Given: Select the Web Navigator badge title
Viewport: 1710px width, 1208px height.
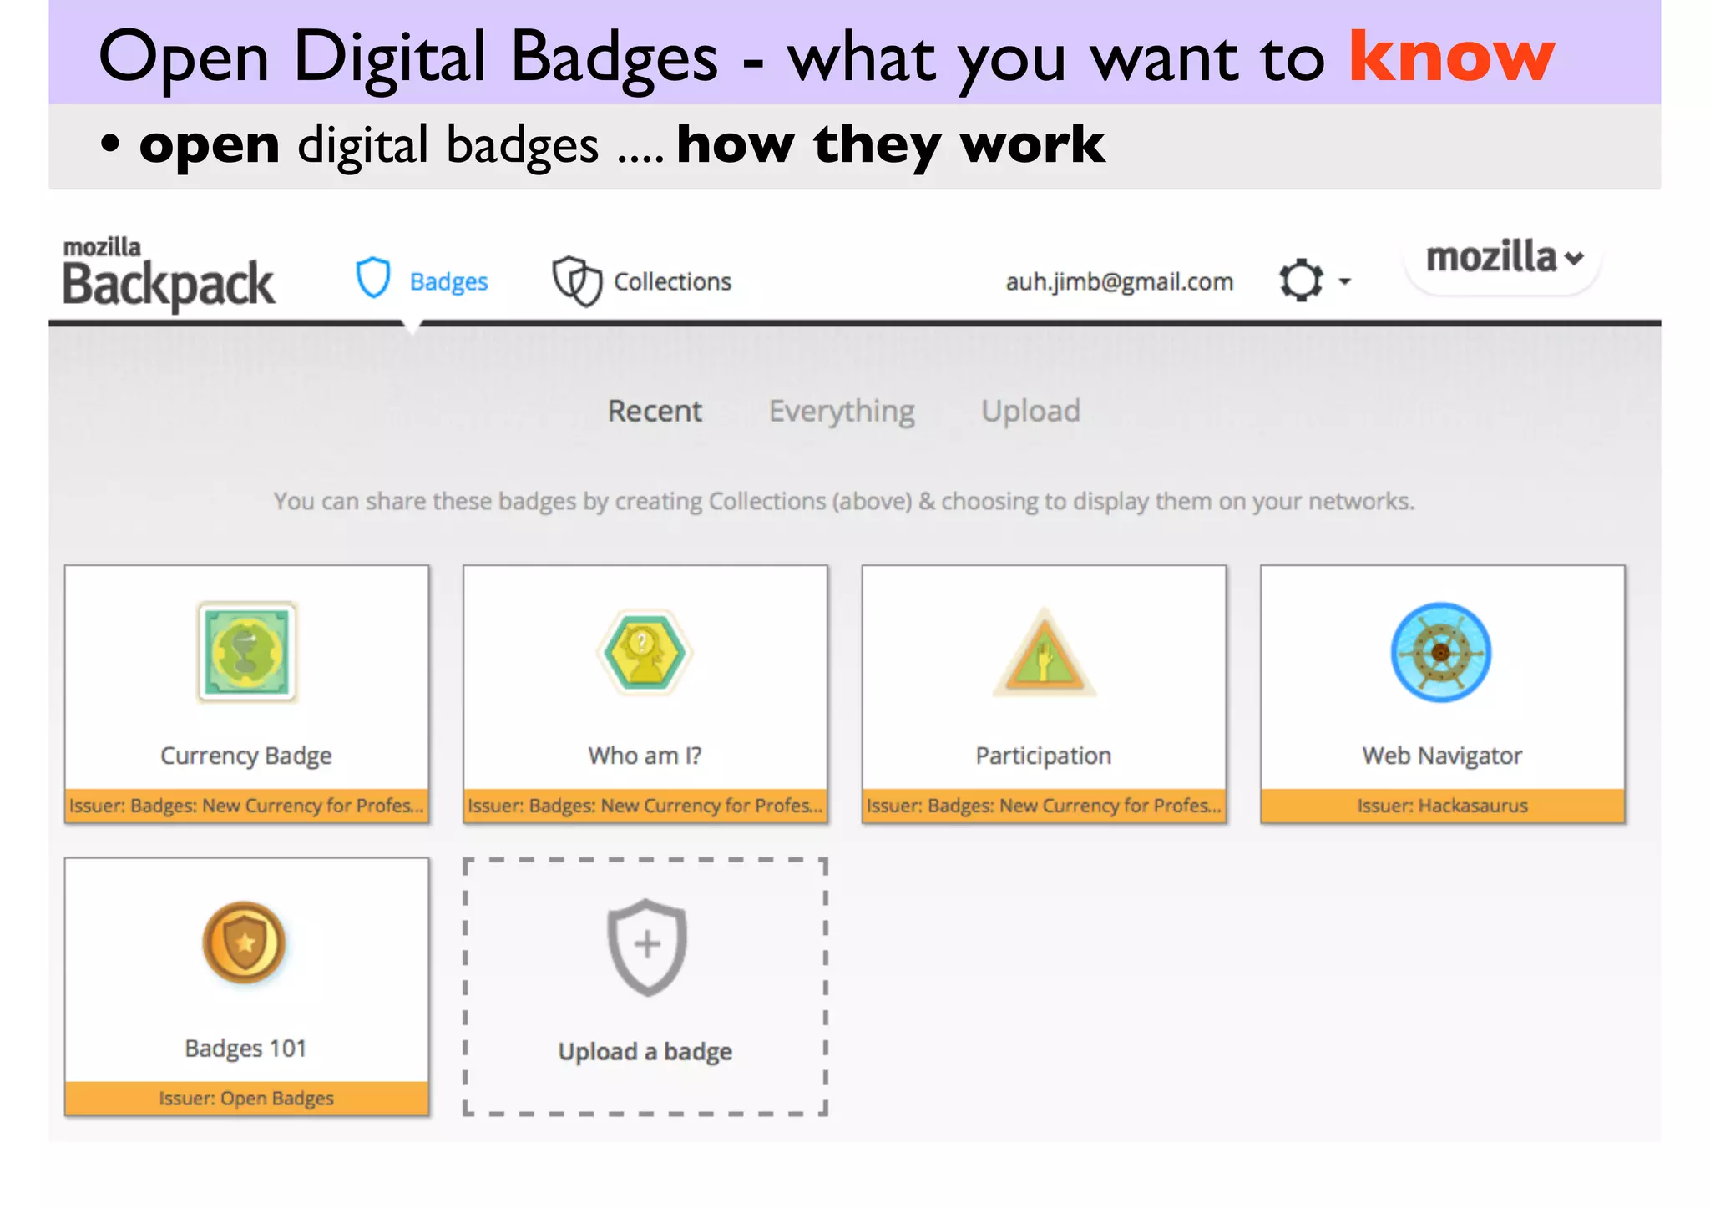Looking at the screenshot, I should point(1442,756).
